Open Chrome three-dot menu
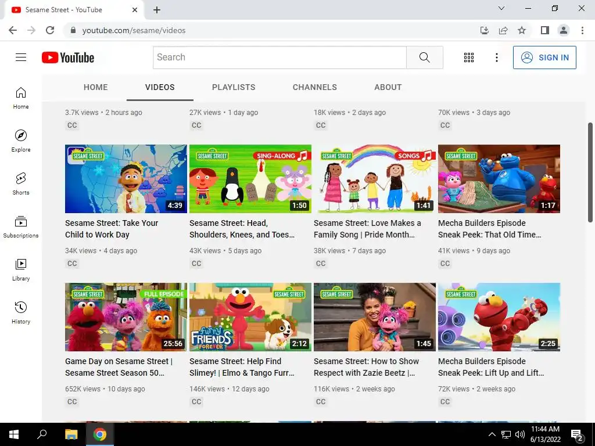 pyautogui.click(x=582, y=30)
